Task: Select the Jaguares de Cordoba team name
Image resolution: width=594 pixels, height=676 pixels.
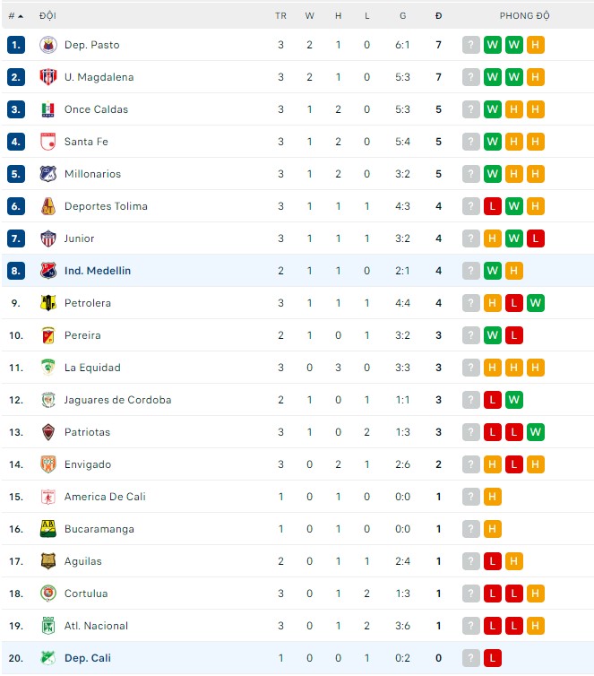Action: tap(117, 400)
